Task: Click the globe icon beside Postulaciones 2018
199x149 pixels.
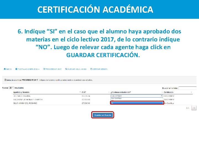Action: (16, 69)
